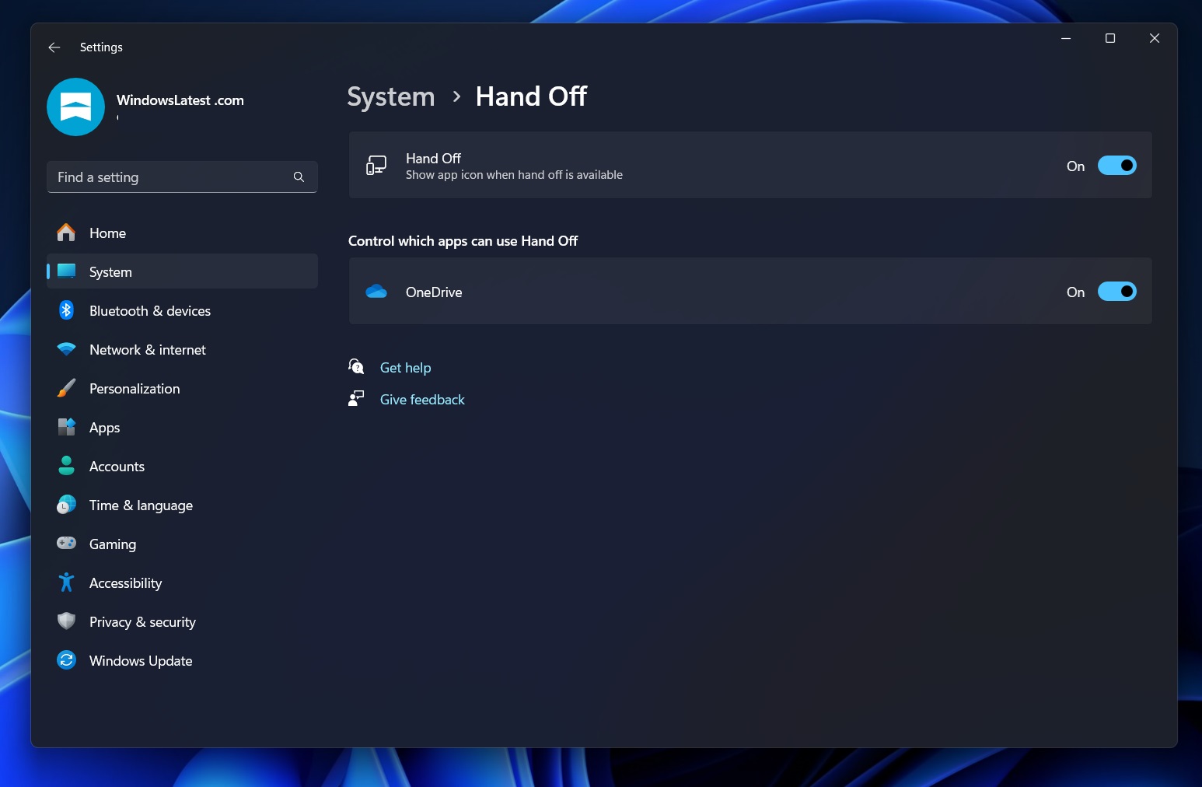
Task: Click the back arrow in Settings title bar
Action: (x=54, y=47)
